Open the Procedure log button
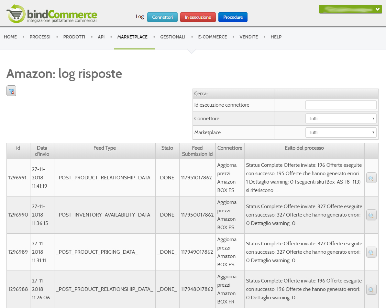Viewport: 386px width, 308px height. [233, 17]
